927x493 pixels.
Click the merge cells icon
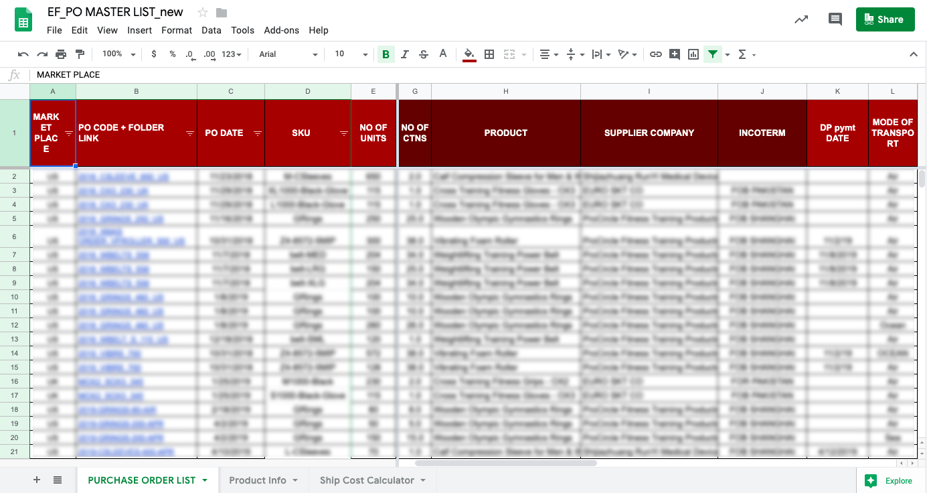pyautogui.click(x=509, y=54)
